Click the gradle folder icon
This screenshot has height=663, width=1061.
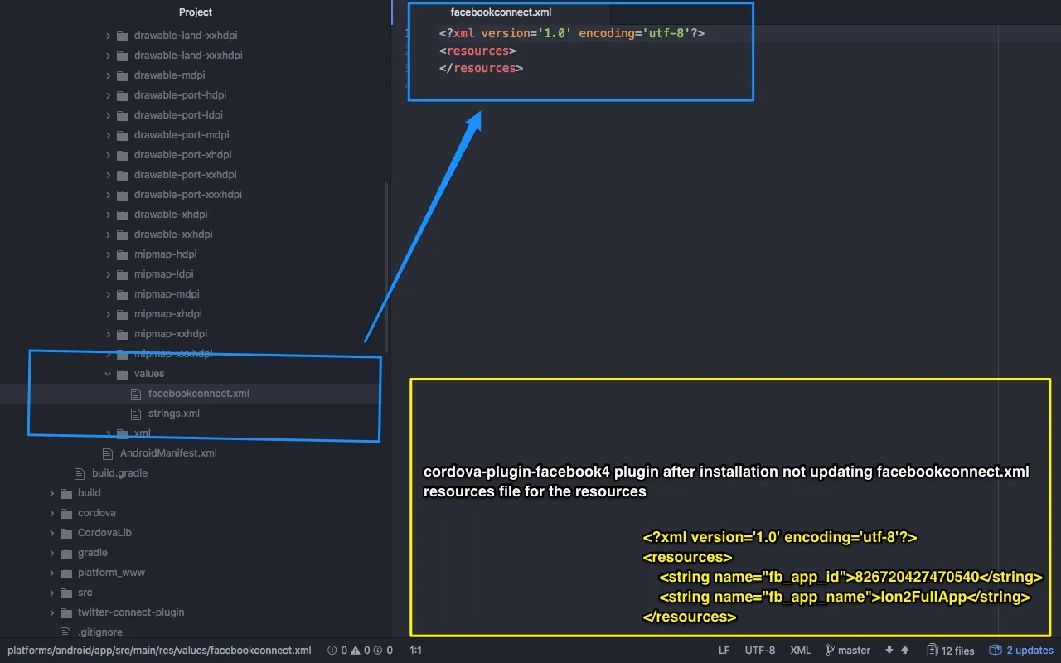(x=66, y=553)
